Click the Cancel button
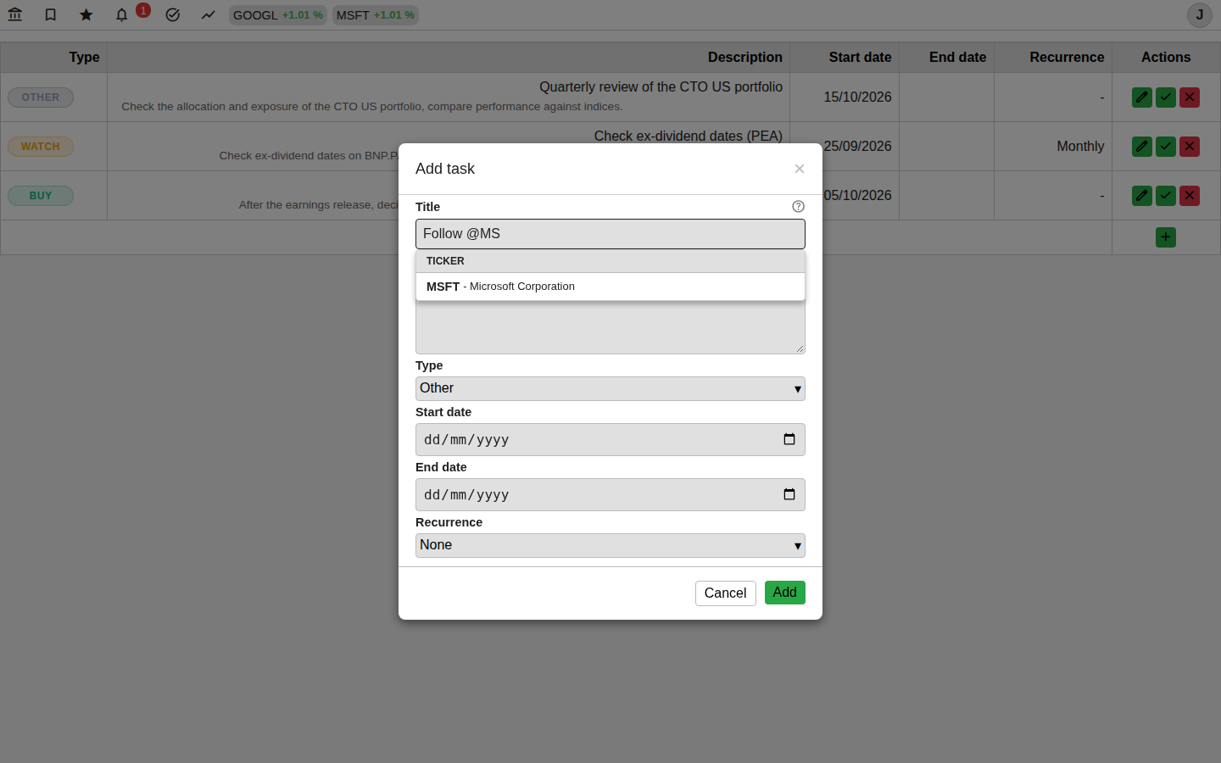 pos(726,593)
